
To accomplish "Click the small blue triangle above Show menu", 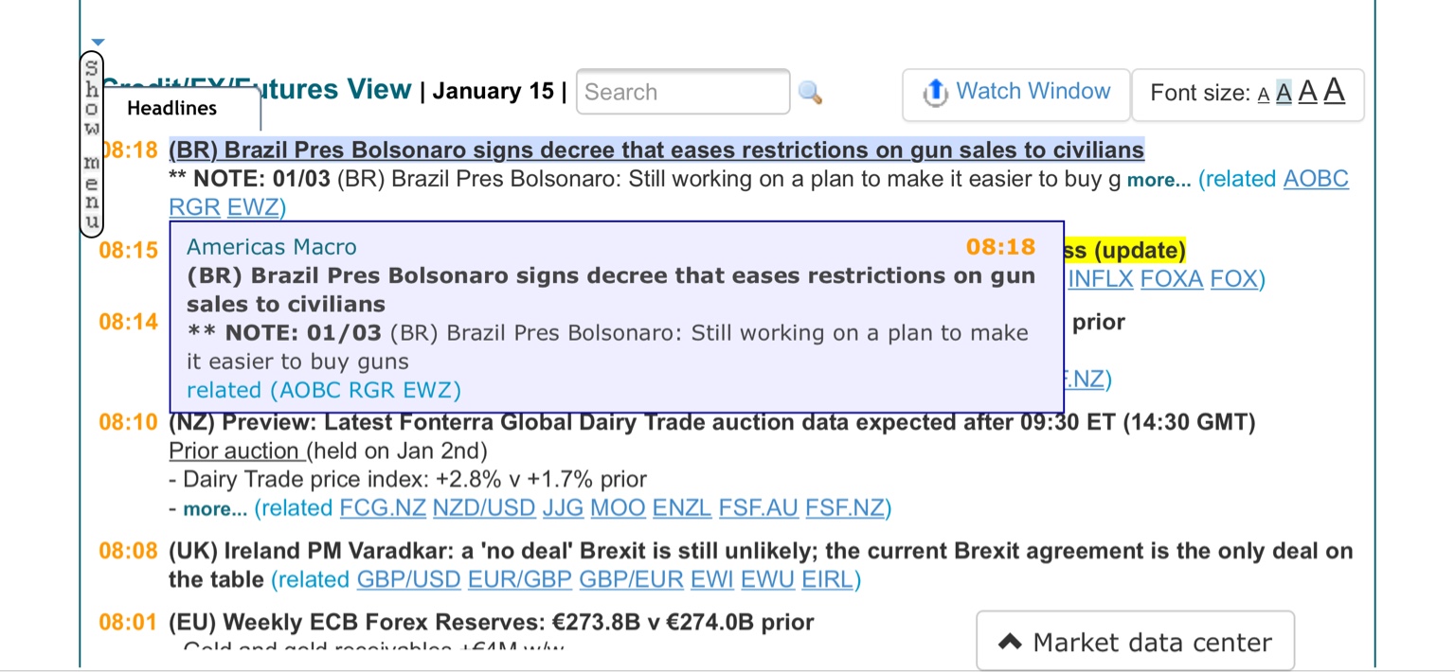I will click(x=99, y=42).
